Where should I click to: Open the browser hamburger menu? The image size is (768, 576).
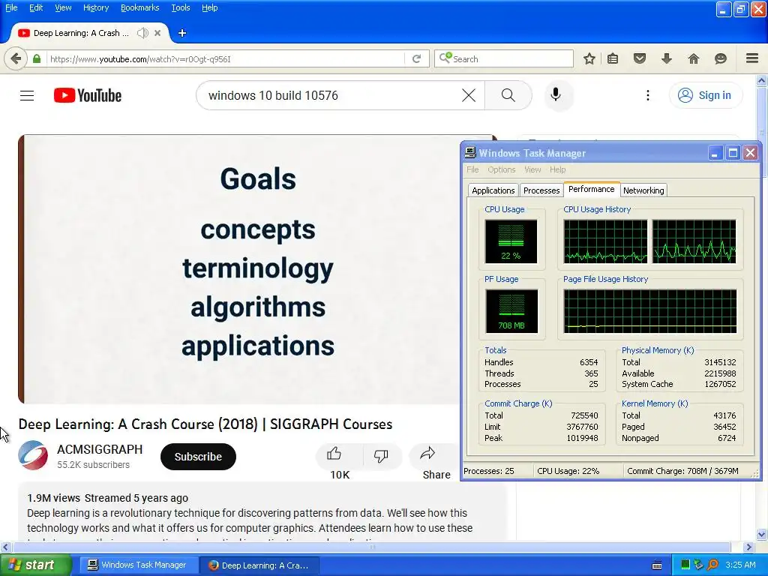click(x=752, y=58)
